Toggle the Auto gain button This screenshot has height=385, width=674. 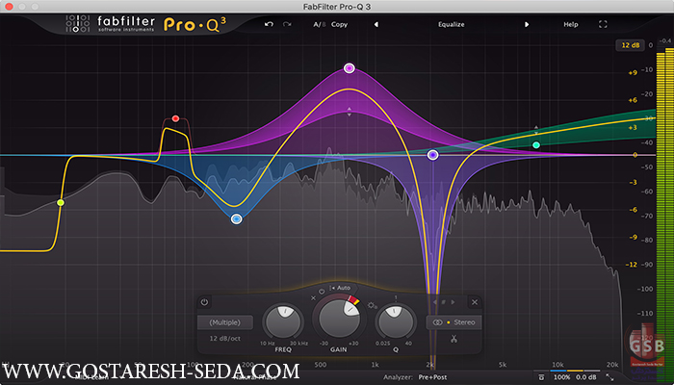(x=339, y=288)
